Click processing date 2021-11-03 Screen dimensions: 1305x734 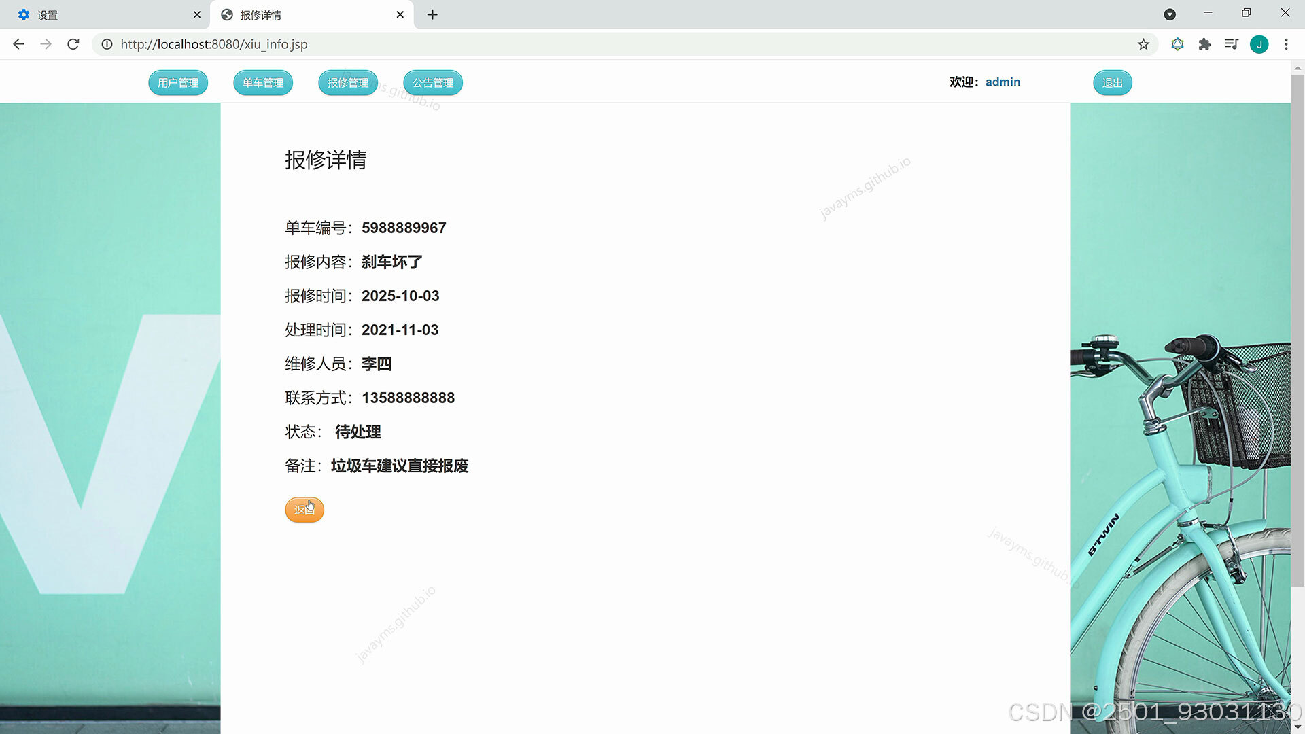point(400,330)
